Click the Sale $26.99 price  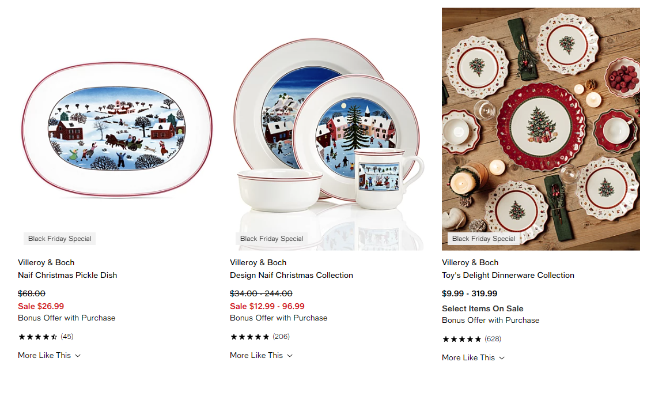click(41, 307)
